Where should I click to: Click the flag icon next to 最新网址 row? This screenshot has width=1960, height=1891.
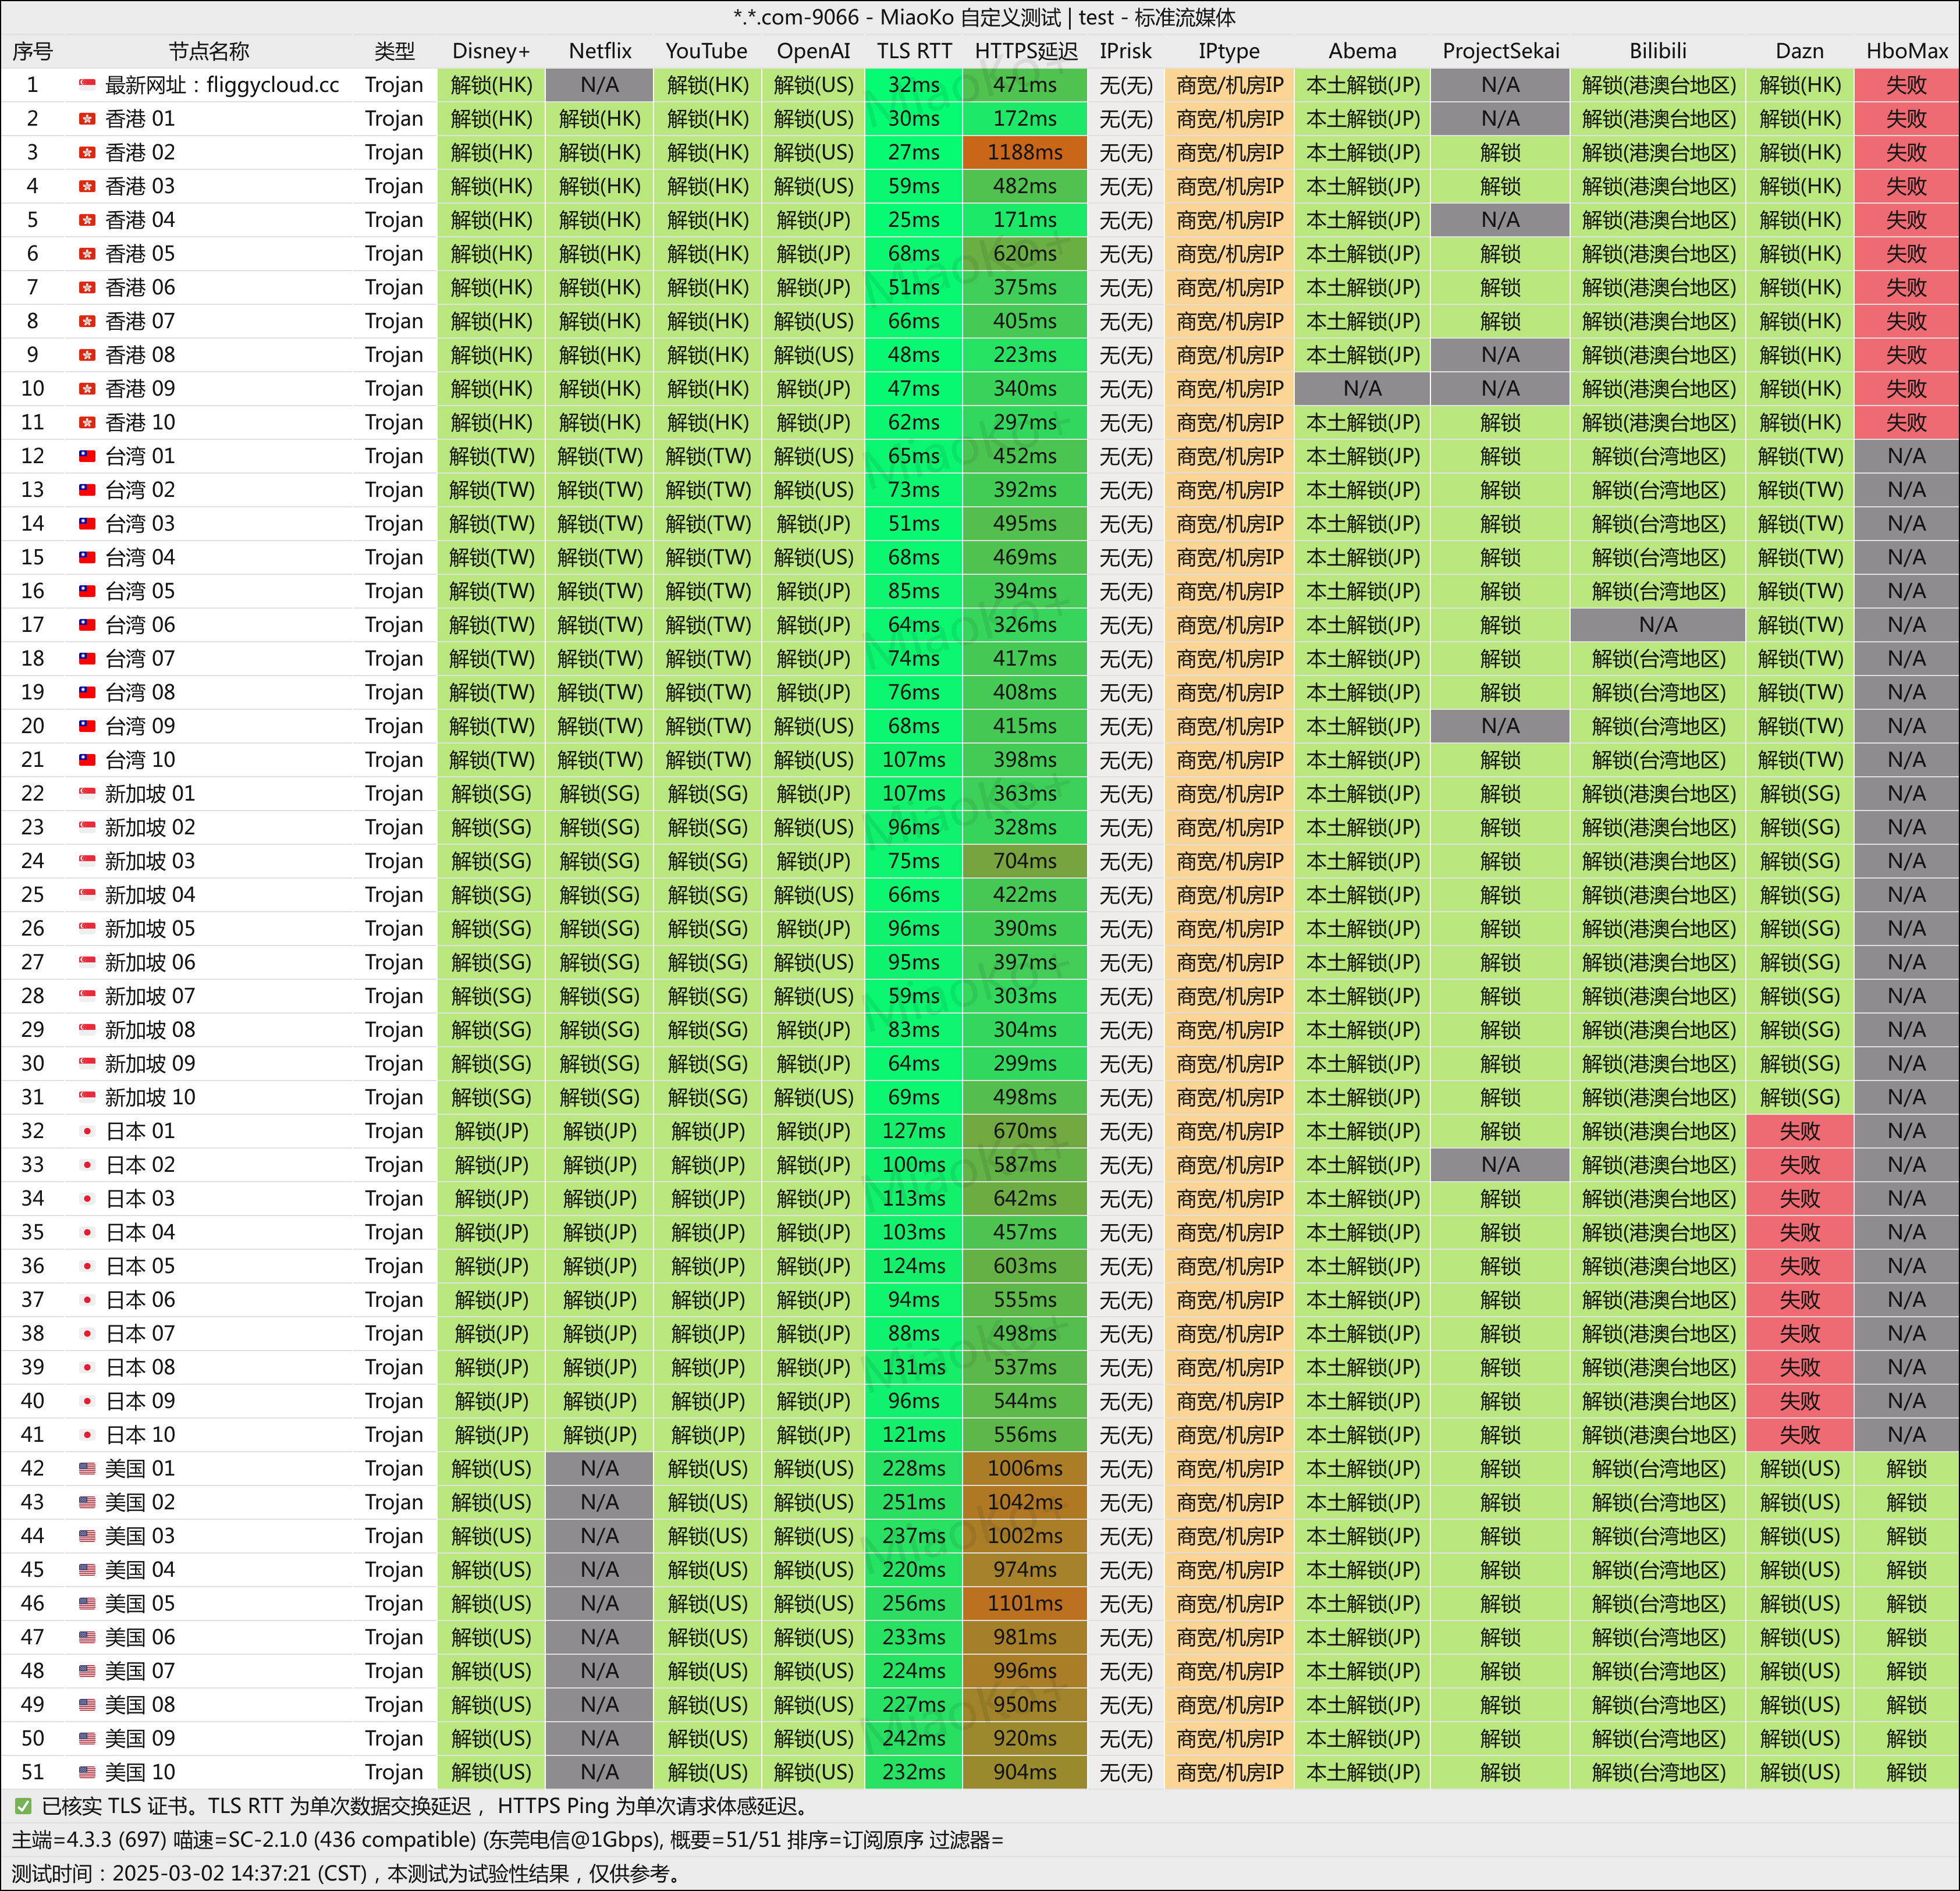click(x=87, y=85)
